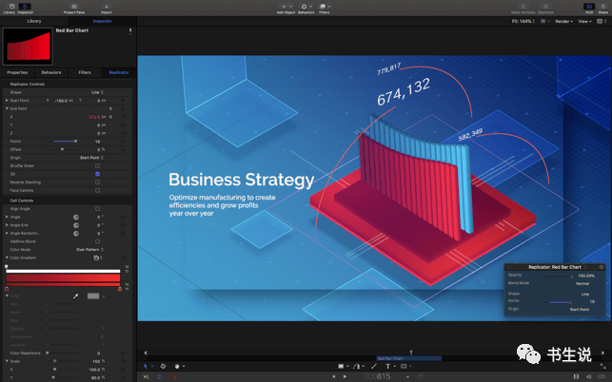Select the hand pan tool
612x382 pixels.
pyautogui.click(x=179, y=366)
